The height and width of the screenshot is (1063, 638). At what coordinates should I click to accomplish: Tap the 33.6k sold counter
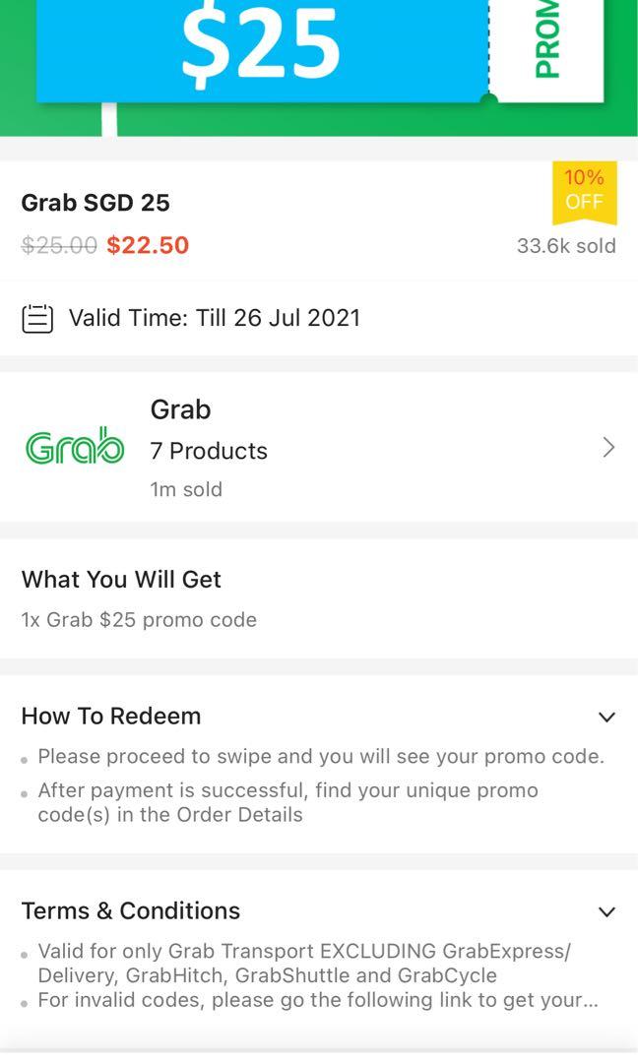[x=567, y=246]
